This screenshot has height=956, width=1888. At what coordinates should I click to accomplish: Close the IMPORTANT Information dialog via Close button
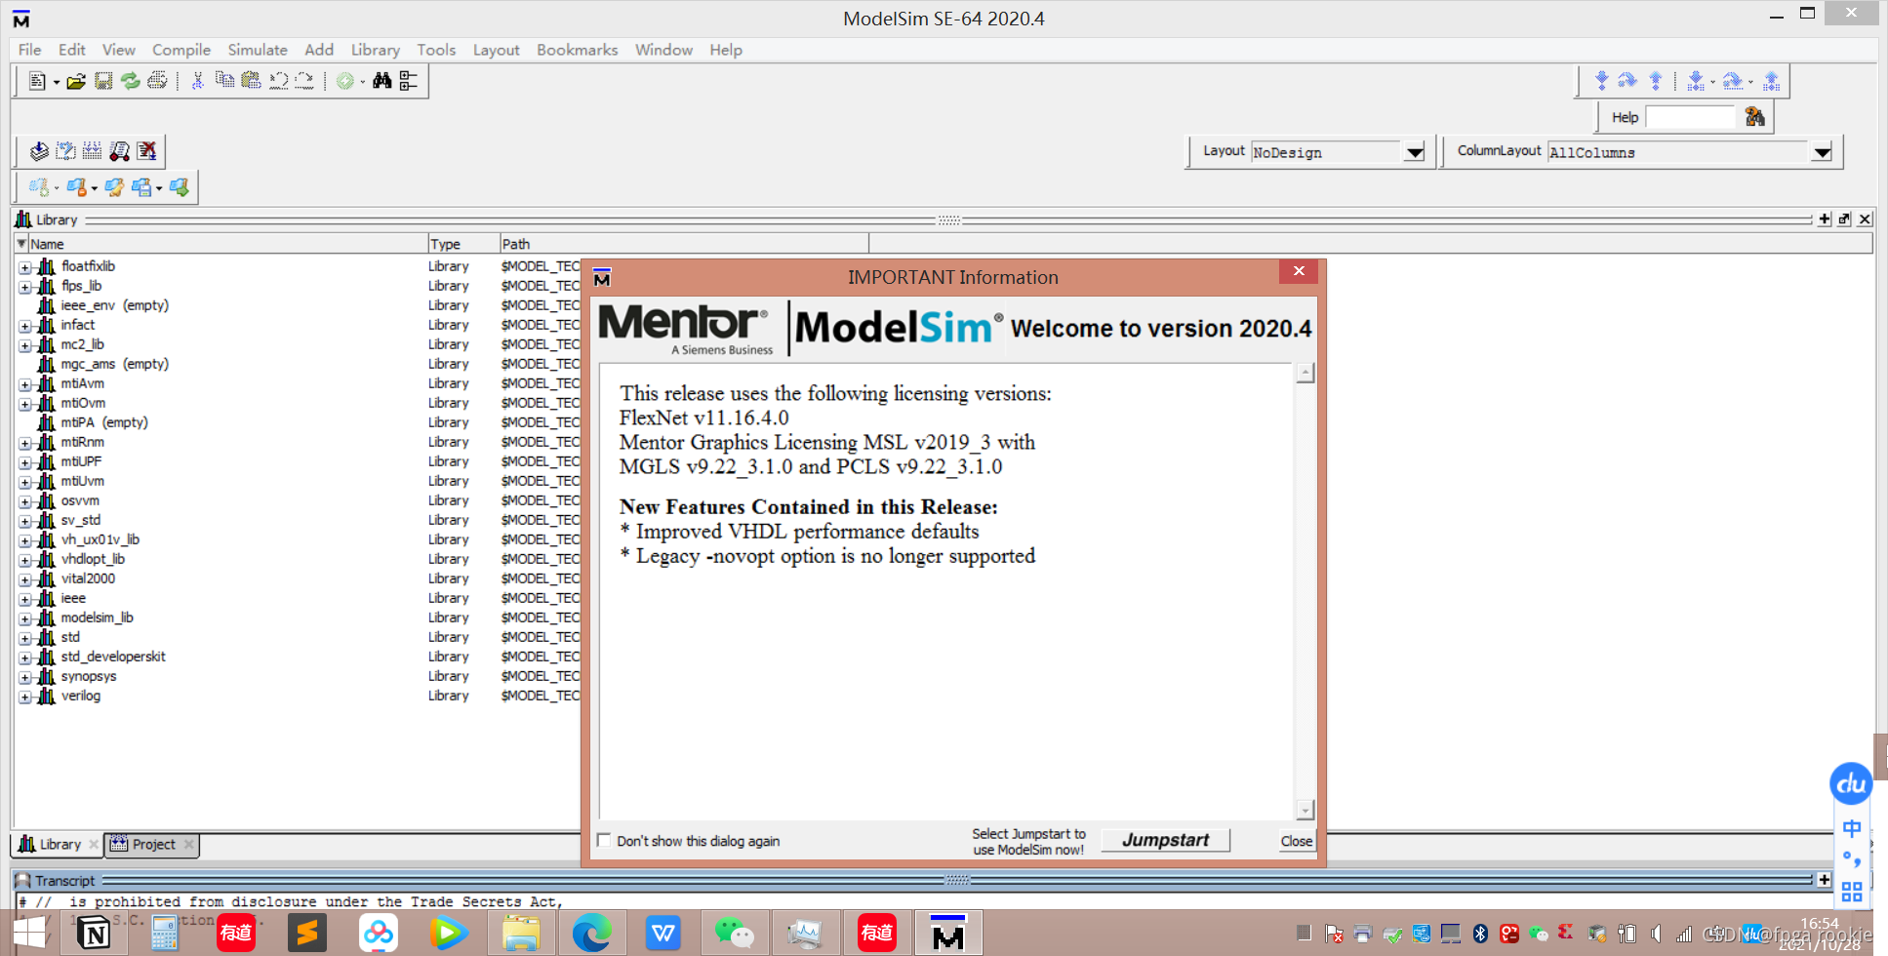(1295, 840)
